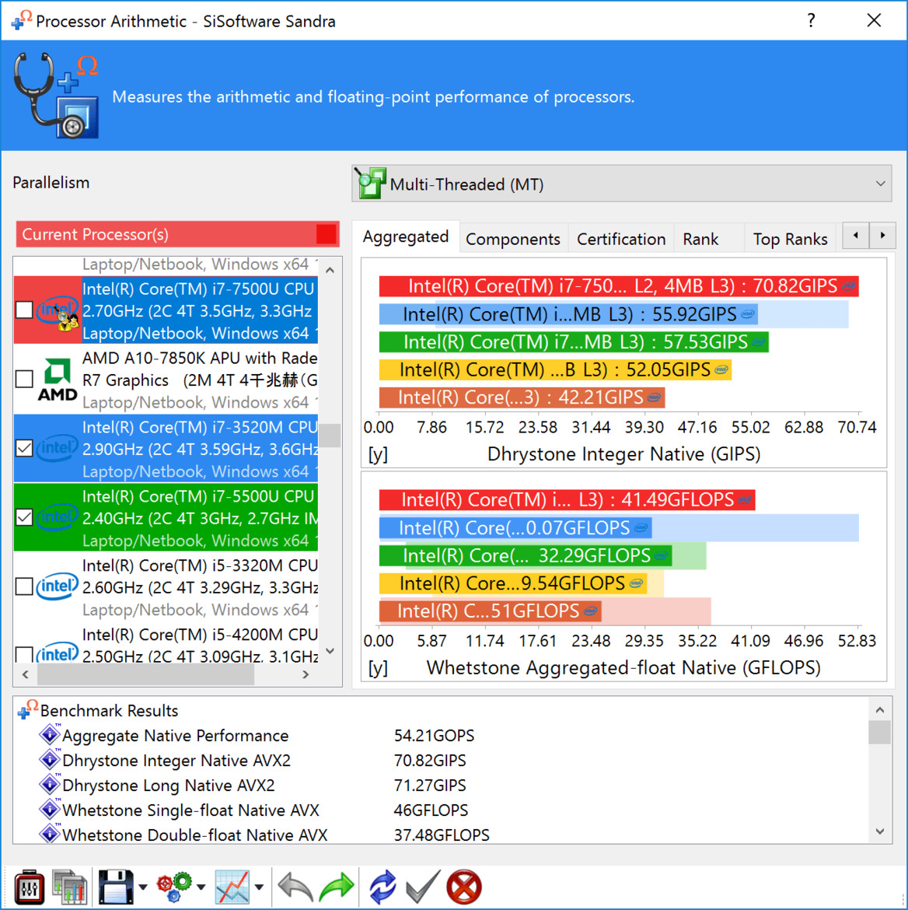Image resolution: width=908 pixels, height=910 pixels.
Task: Refresh results with the blue arrows icon
Action: tap(382, 886)
